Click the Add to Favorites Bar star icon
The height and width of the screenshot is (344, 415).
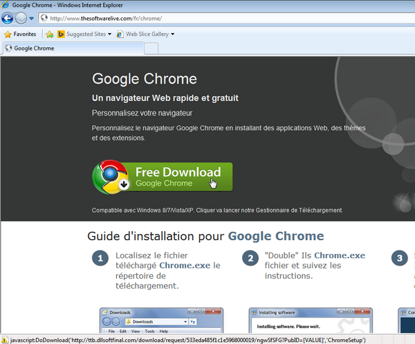click(x=50, y=34)
